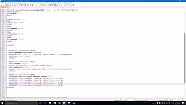Toggle synchronized vertical scrolling icon

click(x=41, y=5)
